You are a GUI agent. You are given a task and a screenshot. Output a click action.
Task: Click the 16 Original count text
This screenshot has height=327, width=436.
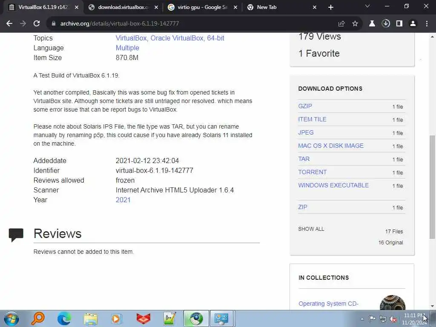pos(391,243)
